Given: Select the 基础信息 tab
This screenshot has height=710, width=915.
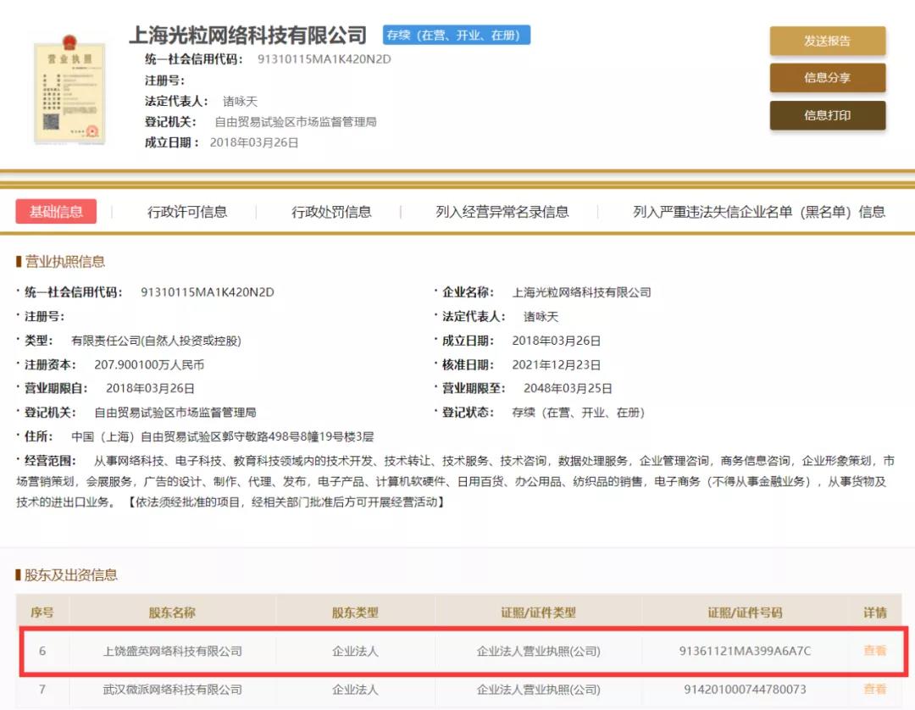Looking at the screenshot, I should click(x=56, y=211).
